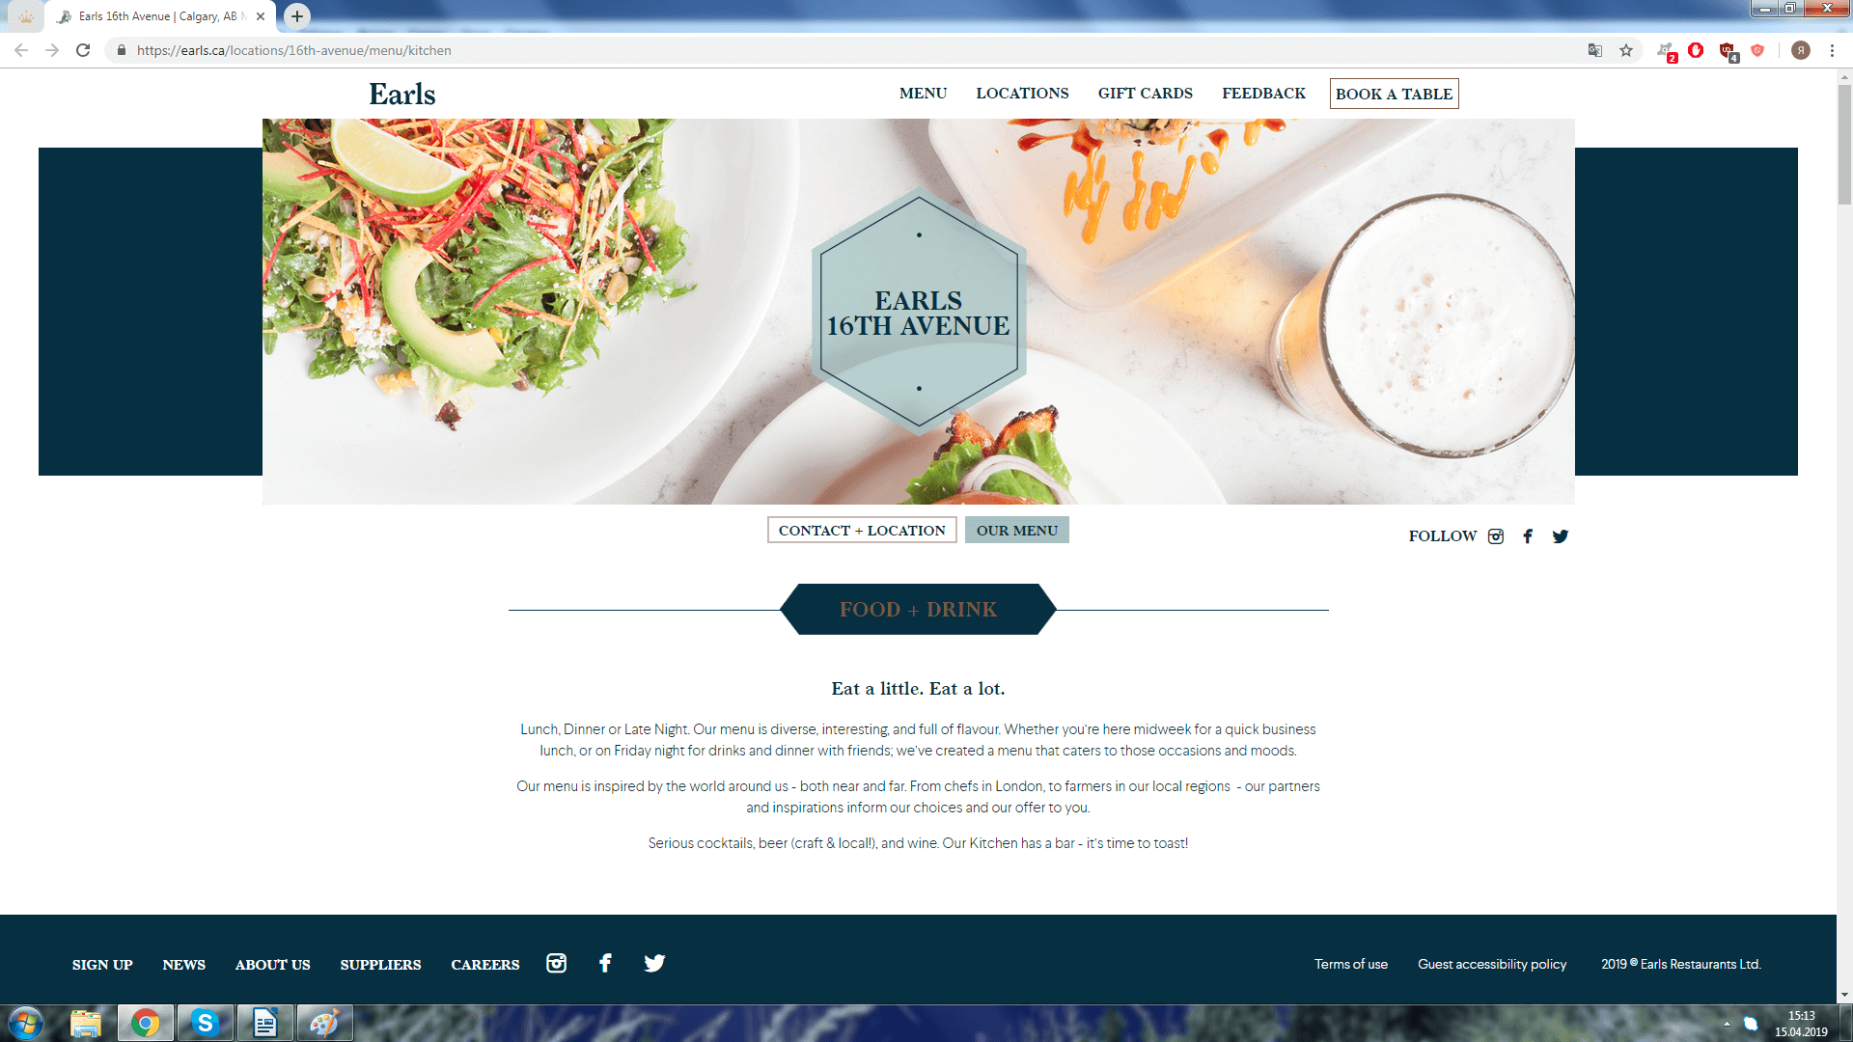Open the MENU navigation item
Image resolution: width=1853 pixels, height=1042 pixels.
[923, 93]
